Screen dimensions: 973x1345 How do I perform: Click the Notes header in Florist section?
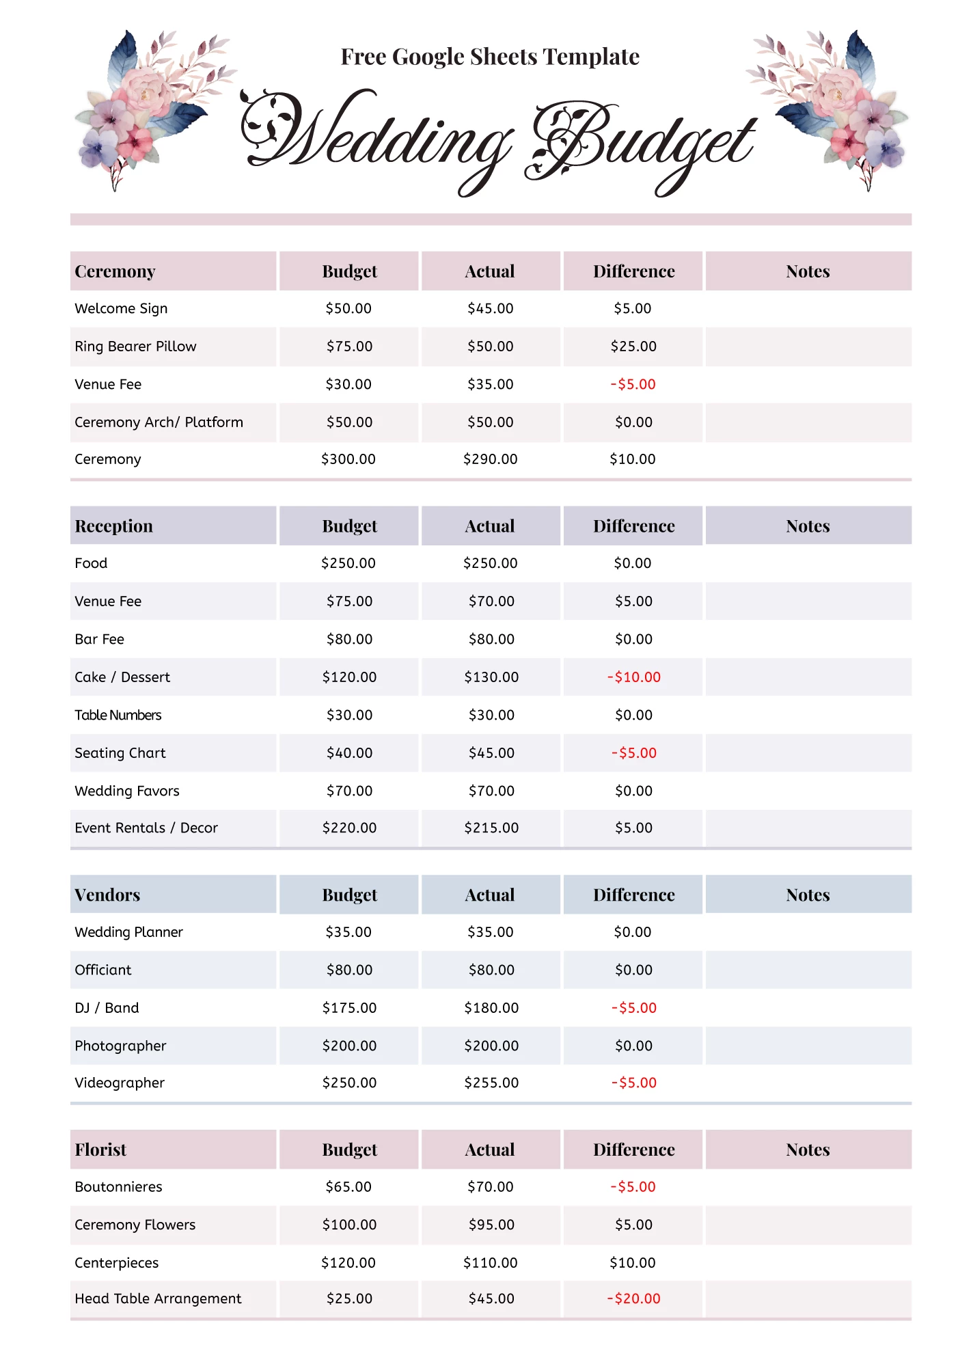click(808, 1150)
